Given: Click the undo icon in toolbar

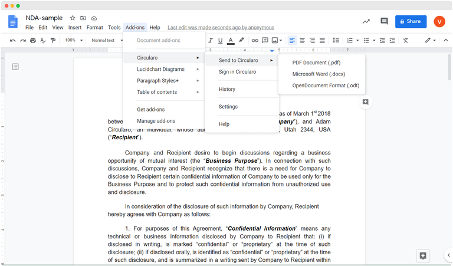Looking at the screenshot, I should [x=13, y=41].
